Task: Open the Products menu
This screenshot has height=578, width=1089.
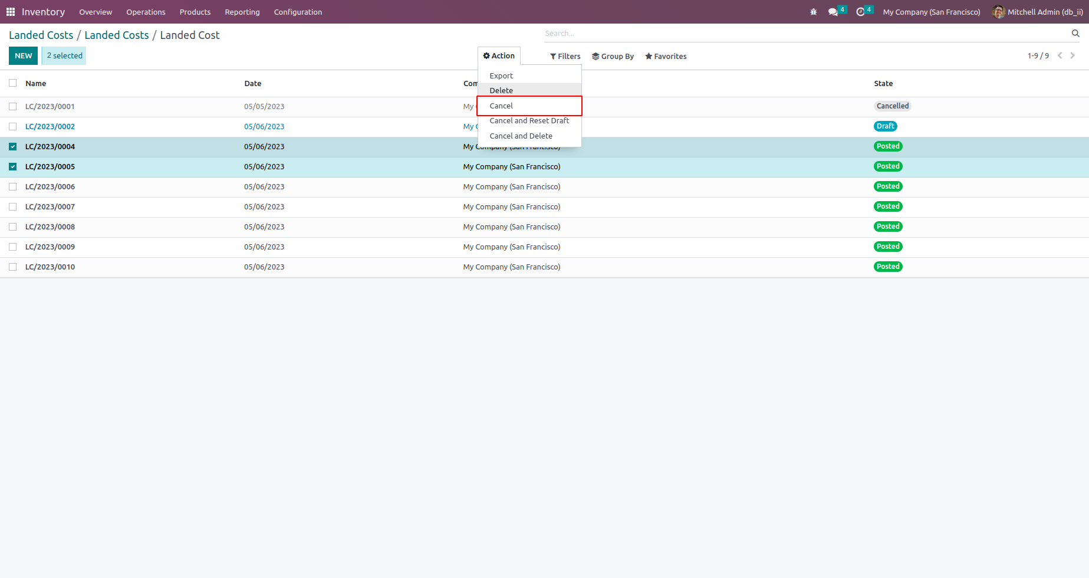Action: [x=195, y=12]
